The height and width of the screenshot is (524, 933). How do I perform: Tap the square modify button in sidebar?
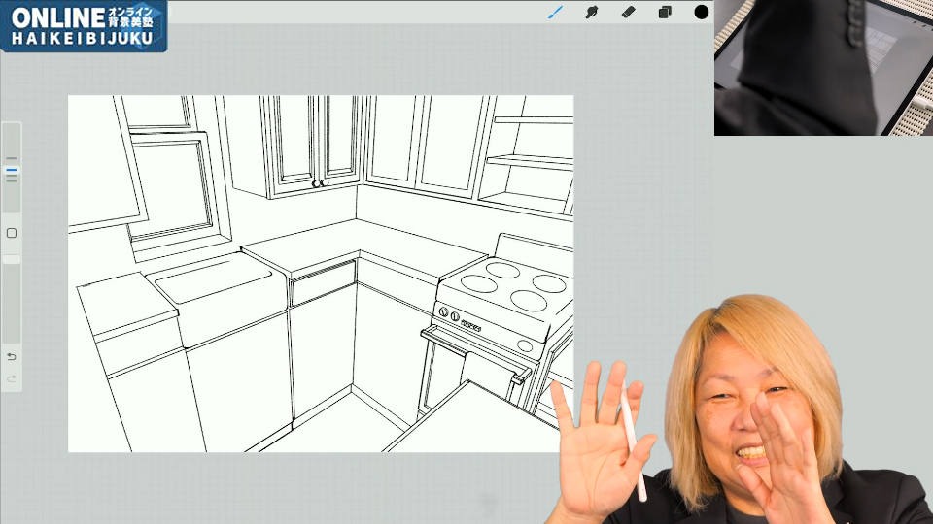pos(12,233)
